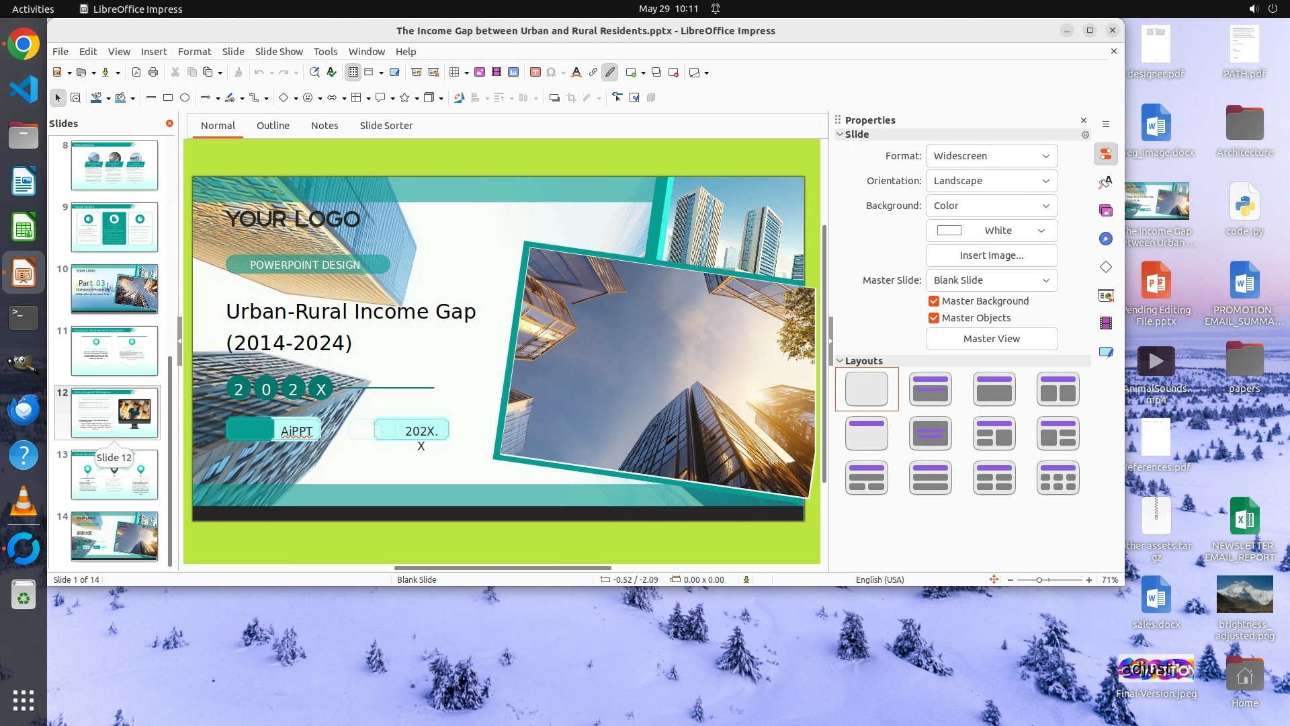Open the Format dropdown showing Widescreen

click(x=991, y=156)
